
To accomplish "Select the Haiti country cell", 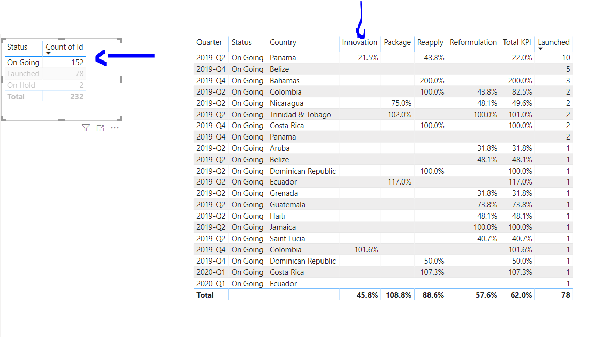I will pos(278,216).
